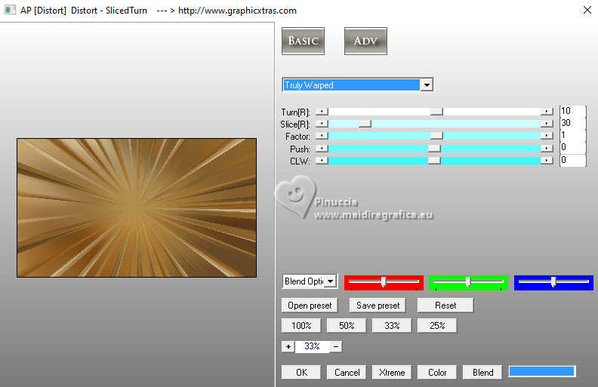This screenshot has width=598, height=387.
Task: Click the Factor slider thumb
Action: [x=436, y=136]
